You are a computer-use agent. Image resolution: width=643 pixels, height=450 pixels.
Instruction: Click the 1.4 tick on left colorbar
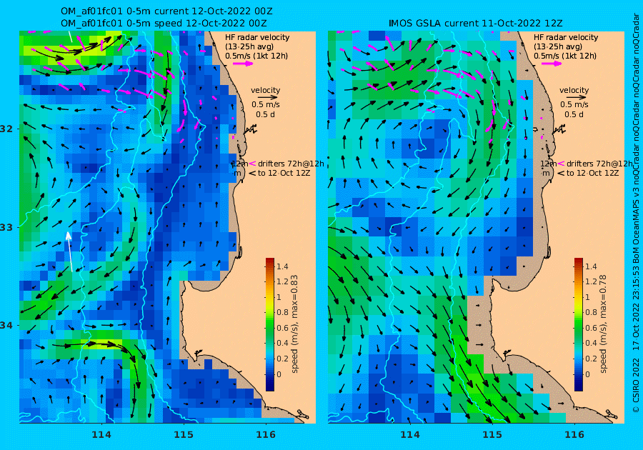coord(282,266)
